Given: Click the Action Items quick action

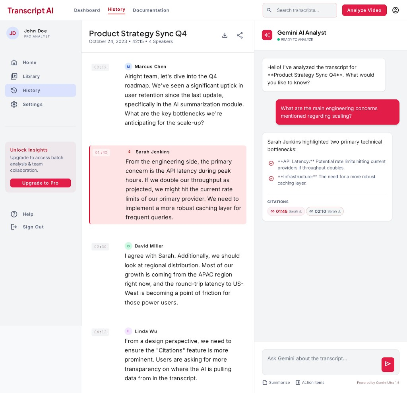Looking at the screenshot, I should point(310,383).
